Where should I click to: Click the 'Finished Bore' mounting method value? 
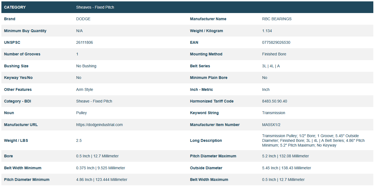274,54
